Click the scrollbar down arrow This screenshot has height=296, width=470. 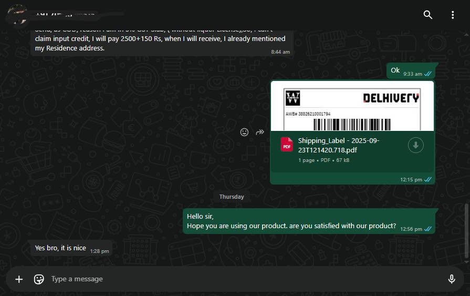click(466, 261)
